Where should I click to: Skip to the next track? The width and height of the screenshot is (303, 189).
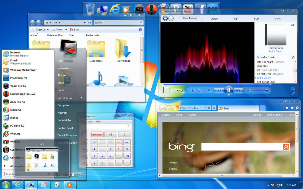pos(239,90)
